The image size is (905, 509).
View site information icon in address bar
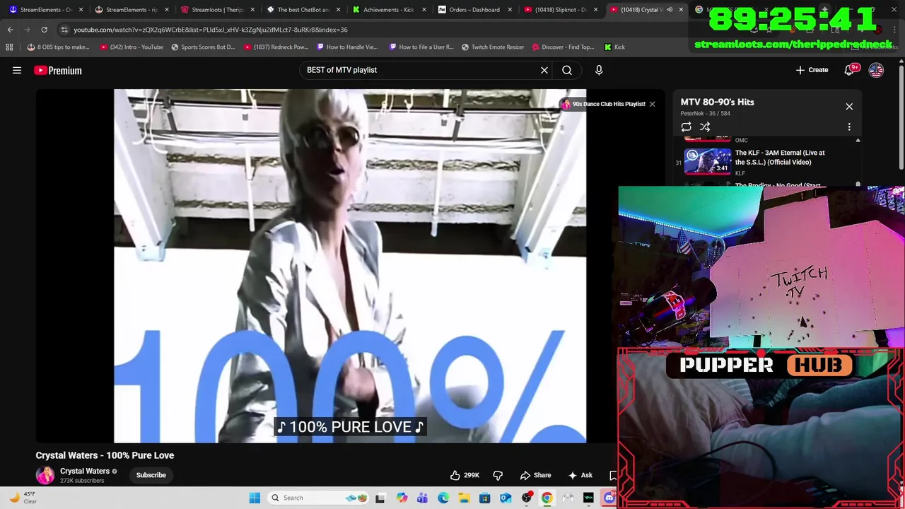coord(64,30)
